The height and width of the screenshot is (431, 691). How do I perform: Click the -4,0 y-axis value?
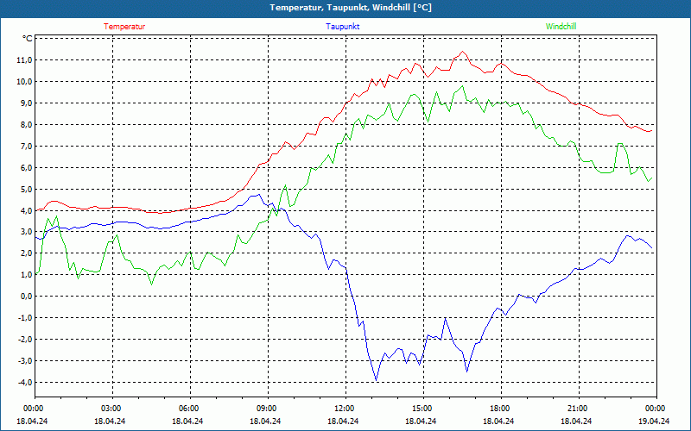click(25, 383)
